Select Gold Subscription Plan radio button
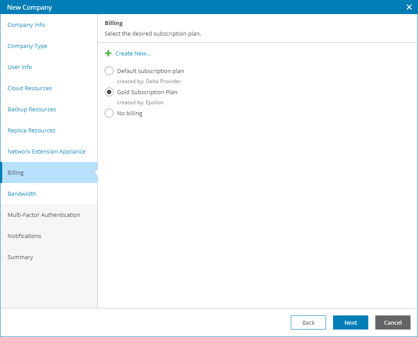The height and width of the screenshot is (337, 418). pyautogui.click(x=109, y=92)
